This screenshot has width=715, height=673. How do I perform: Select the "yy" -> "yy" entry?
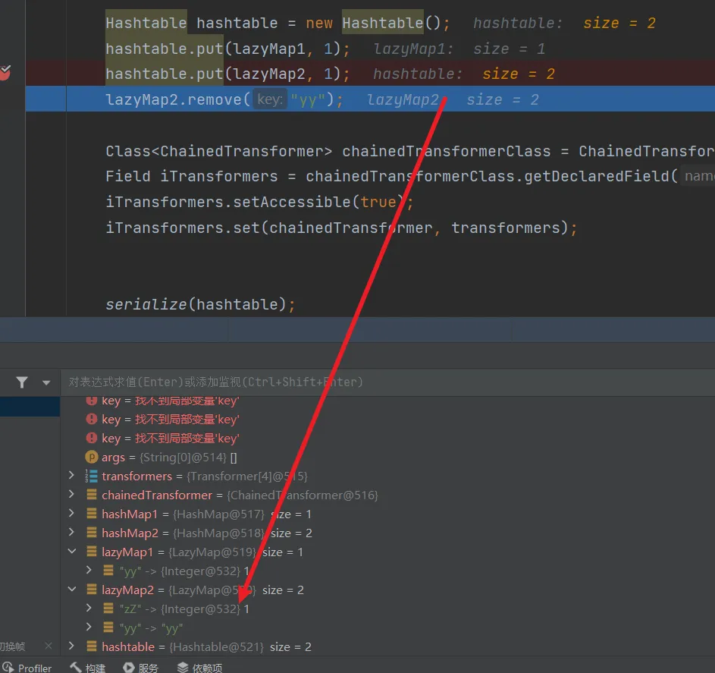(x=151, y=628)
